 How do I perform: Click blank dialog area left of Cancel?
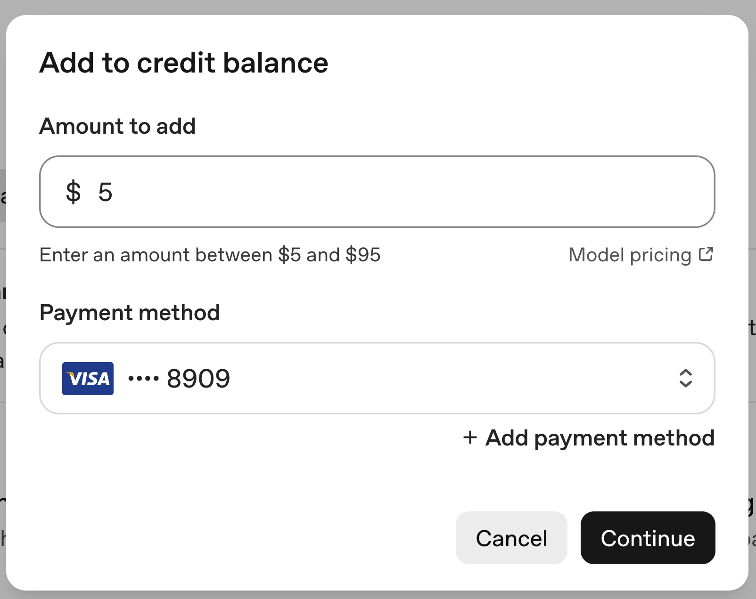(x=236, y=538)
